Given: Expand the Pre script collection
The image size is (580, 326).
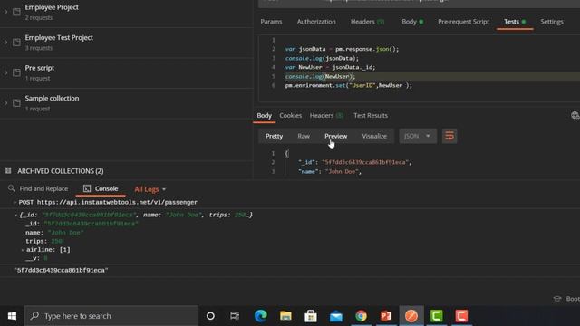Looking at the screenshot, I should [5, 72].
